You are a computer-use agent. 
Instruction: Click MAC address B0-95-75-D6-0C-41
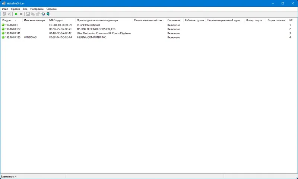[x=60, y=29]
